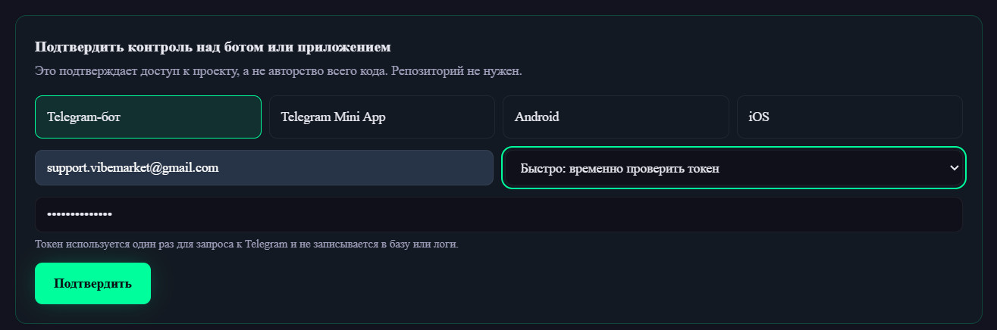Click the 'Подтвердить контроль над ботом' heading
This screenshot has height=330, width=997.
(213, 47)
